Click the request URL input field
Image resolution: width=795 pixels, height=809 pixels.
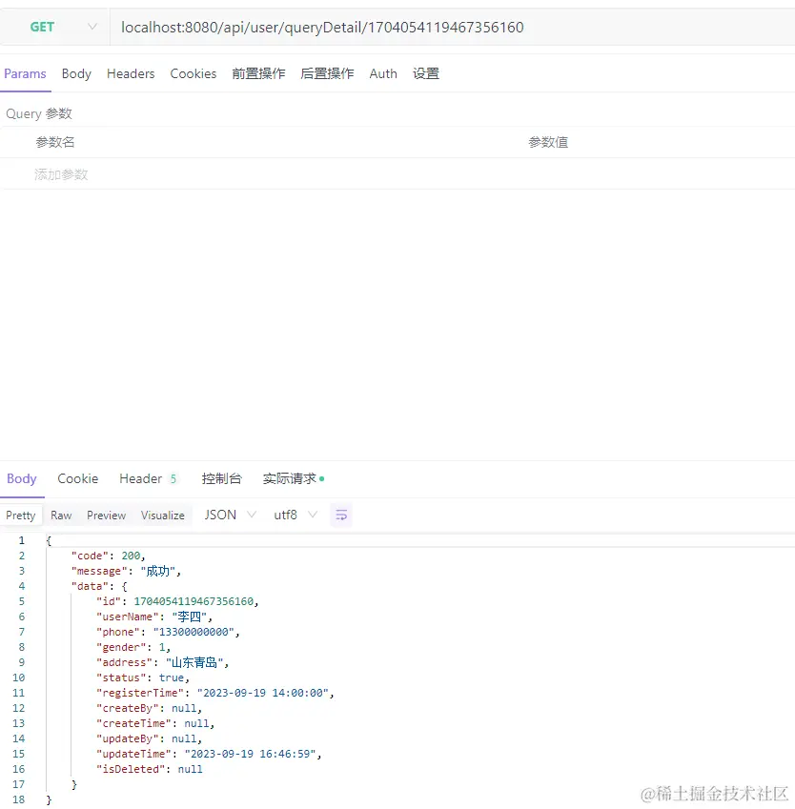point(452,27)
